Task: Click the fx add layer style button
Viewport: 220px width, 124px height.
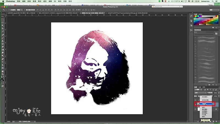Action: [201, 121]
